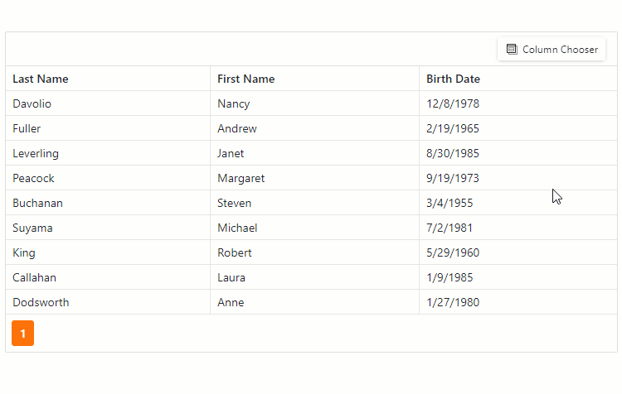Click the Leverling cell
Screen dimensions: 622x394
click(x=36, y=154)
